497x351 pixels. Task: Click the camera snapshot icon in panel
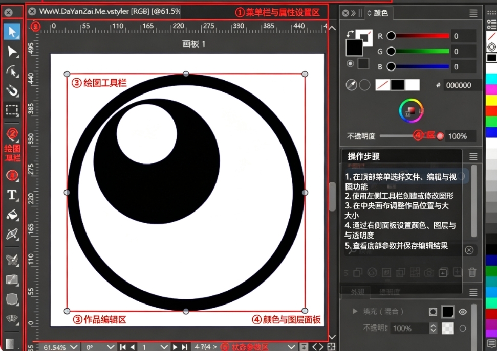[x=429, y=272]
